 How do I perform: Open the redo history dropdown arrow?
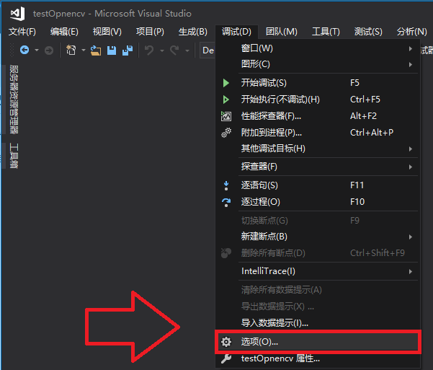pos(187,50)
